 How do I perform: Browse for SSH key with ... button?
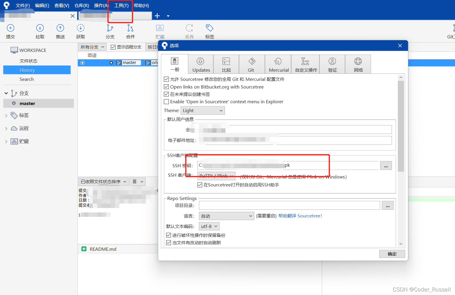tap(386, 165)
